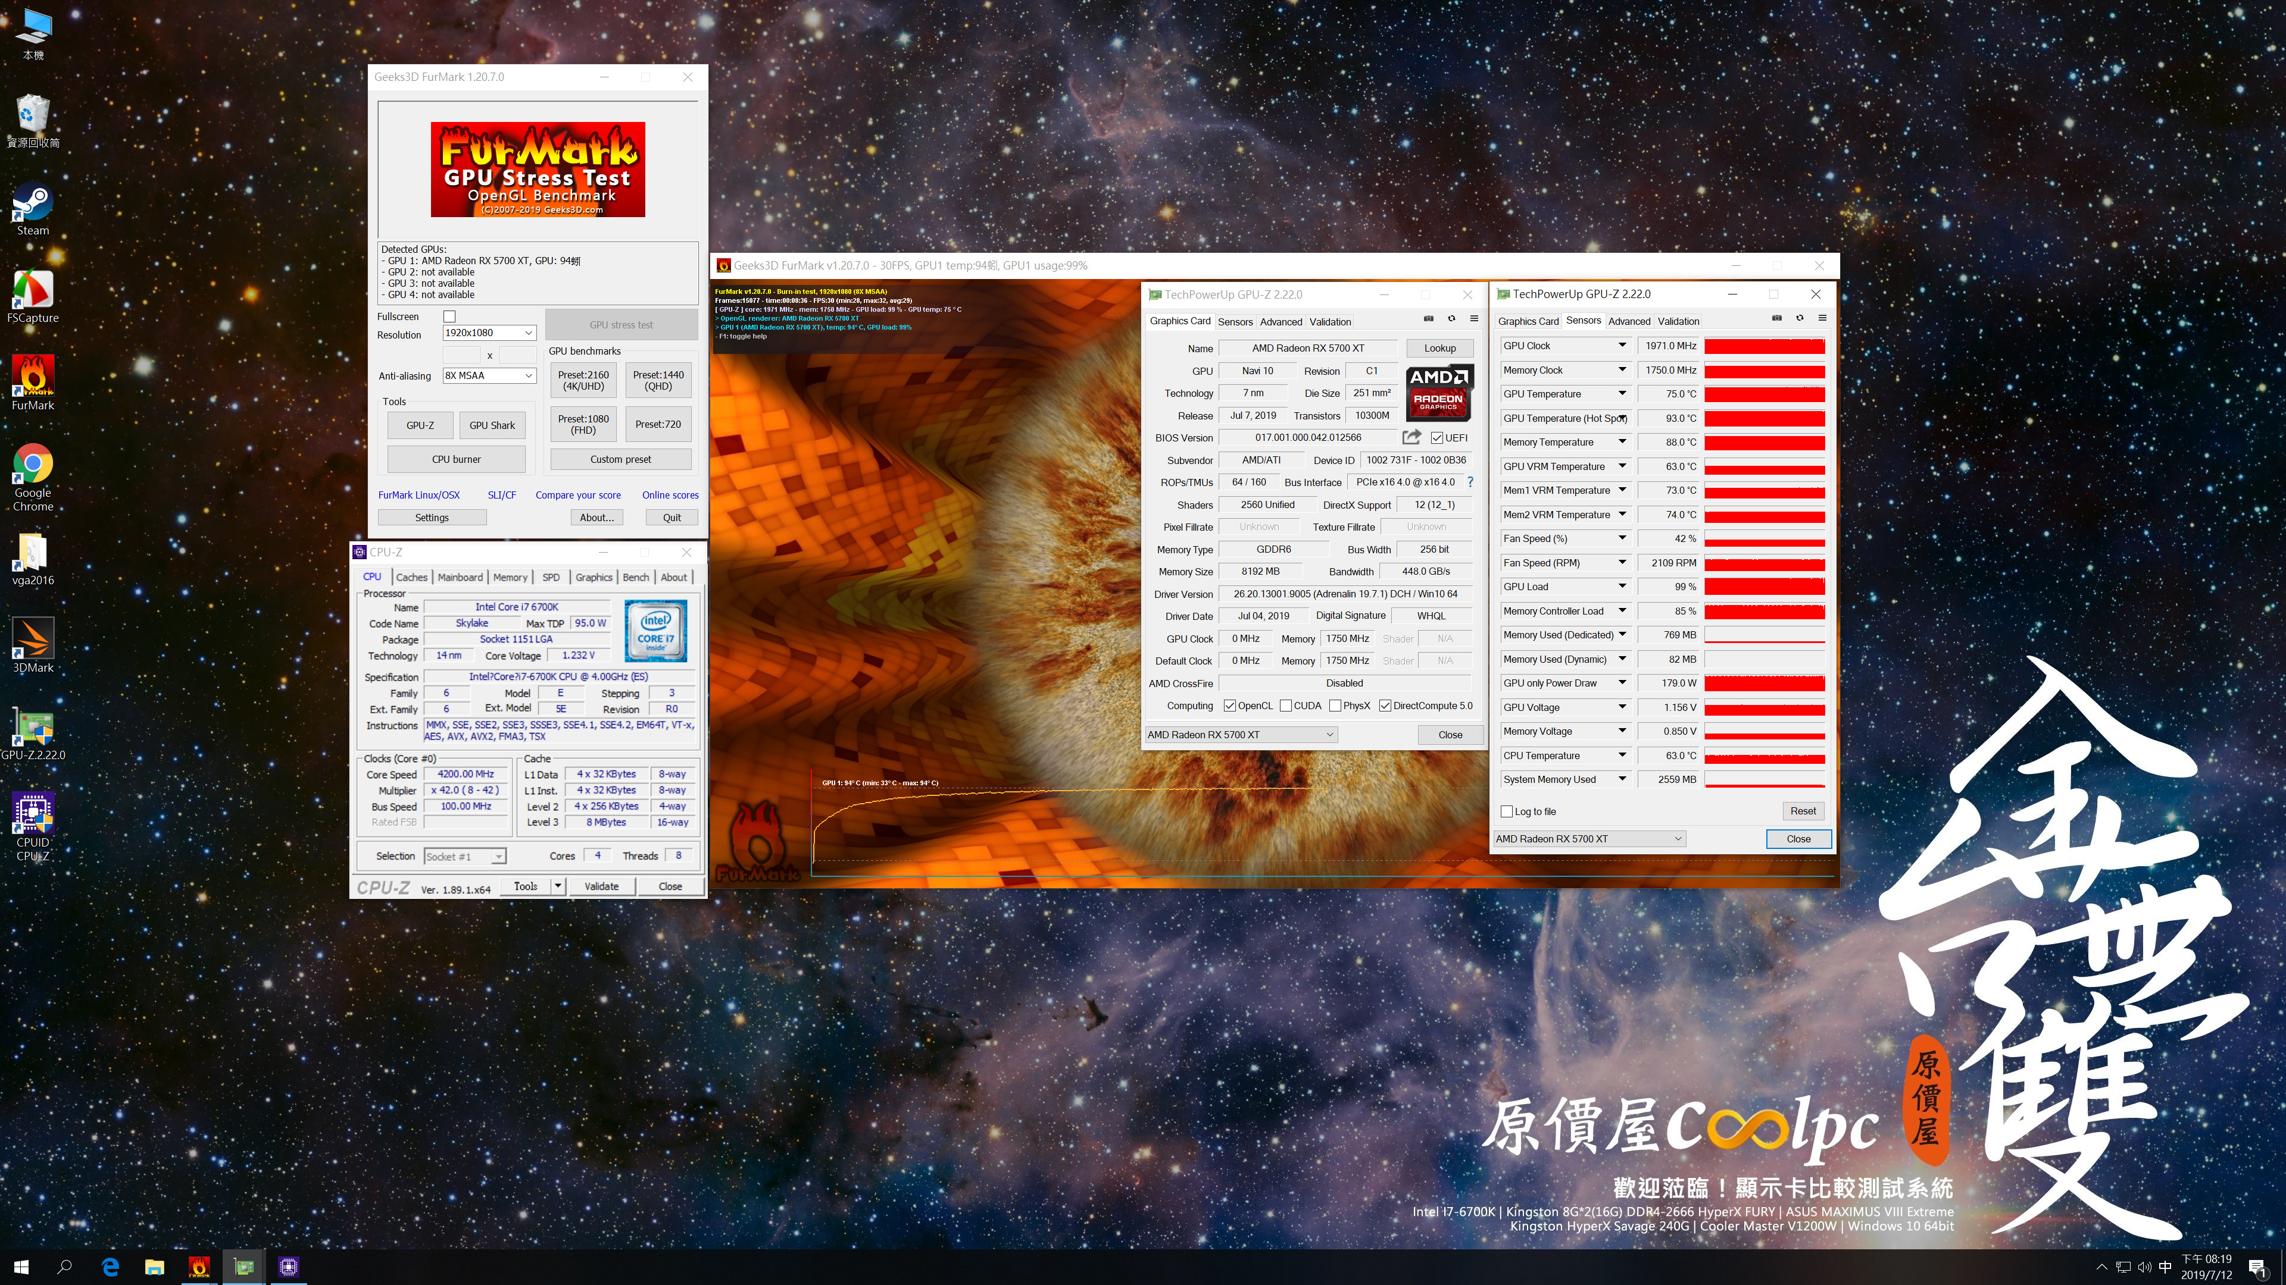Screen dimensions: 2286x1285
Task: Switch to the Mainboard tab in CPU-Z
Action: click(460, 577)
